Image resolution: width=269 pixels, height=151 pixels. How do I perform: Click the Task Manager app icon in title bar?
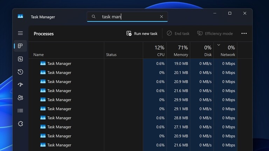tap(20, 16)
